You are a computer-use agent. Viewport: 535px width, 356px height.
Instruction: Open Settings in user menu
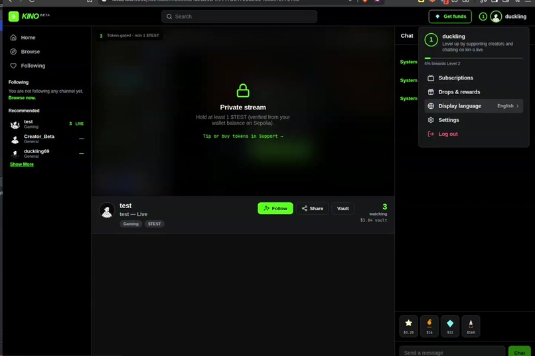click(473, 120)
